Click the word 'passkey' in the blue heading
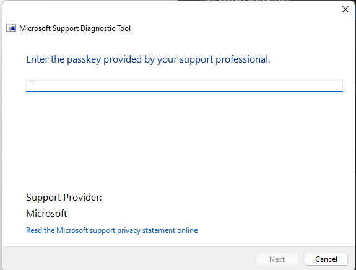This screenshot has height=270, width=356. pos(84,59)
